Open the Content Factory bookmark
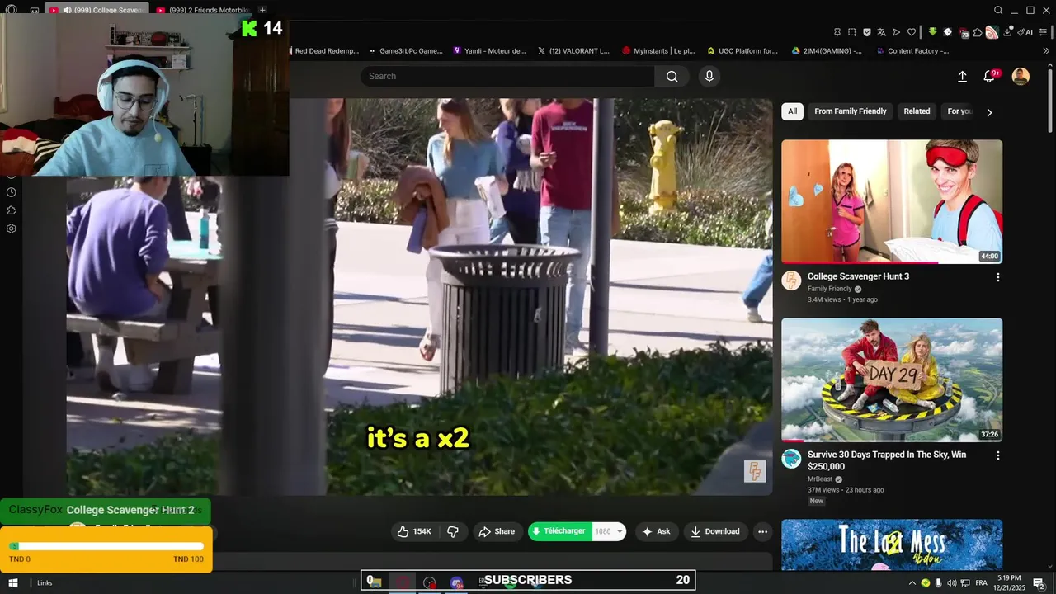Image resolution: width=1056 pixels, height=594 pixels. coord(913,50)
